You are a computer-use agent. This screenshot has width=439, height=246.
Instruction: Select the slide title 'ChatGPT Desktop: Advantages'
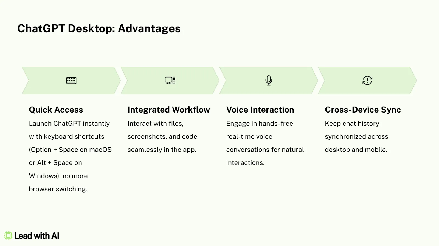point(99,28)
